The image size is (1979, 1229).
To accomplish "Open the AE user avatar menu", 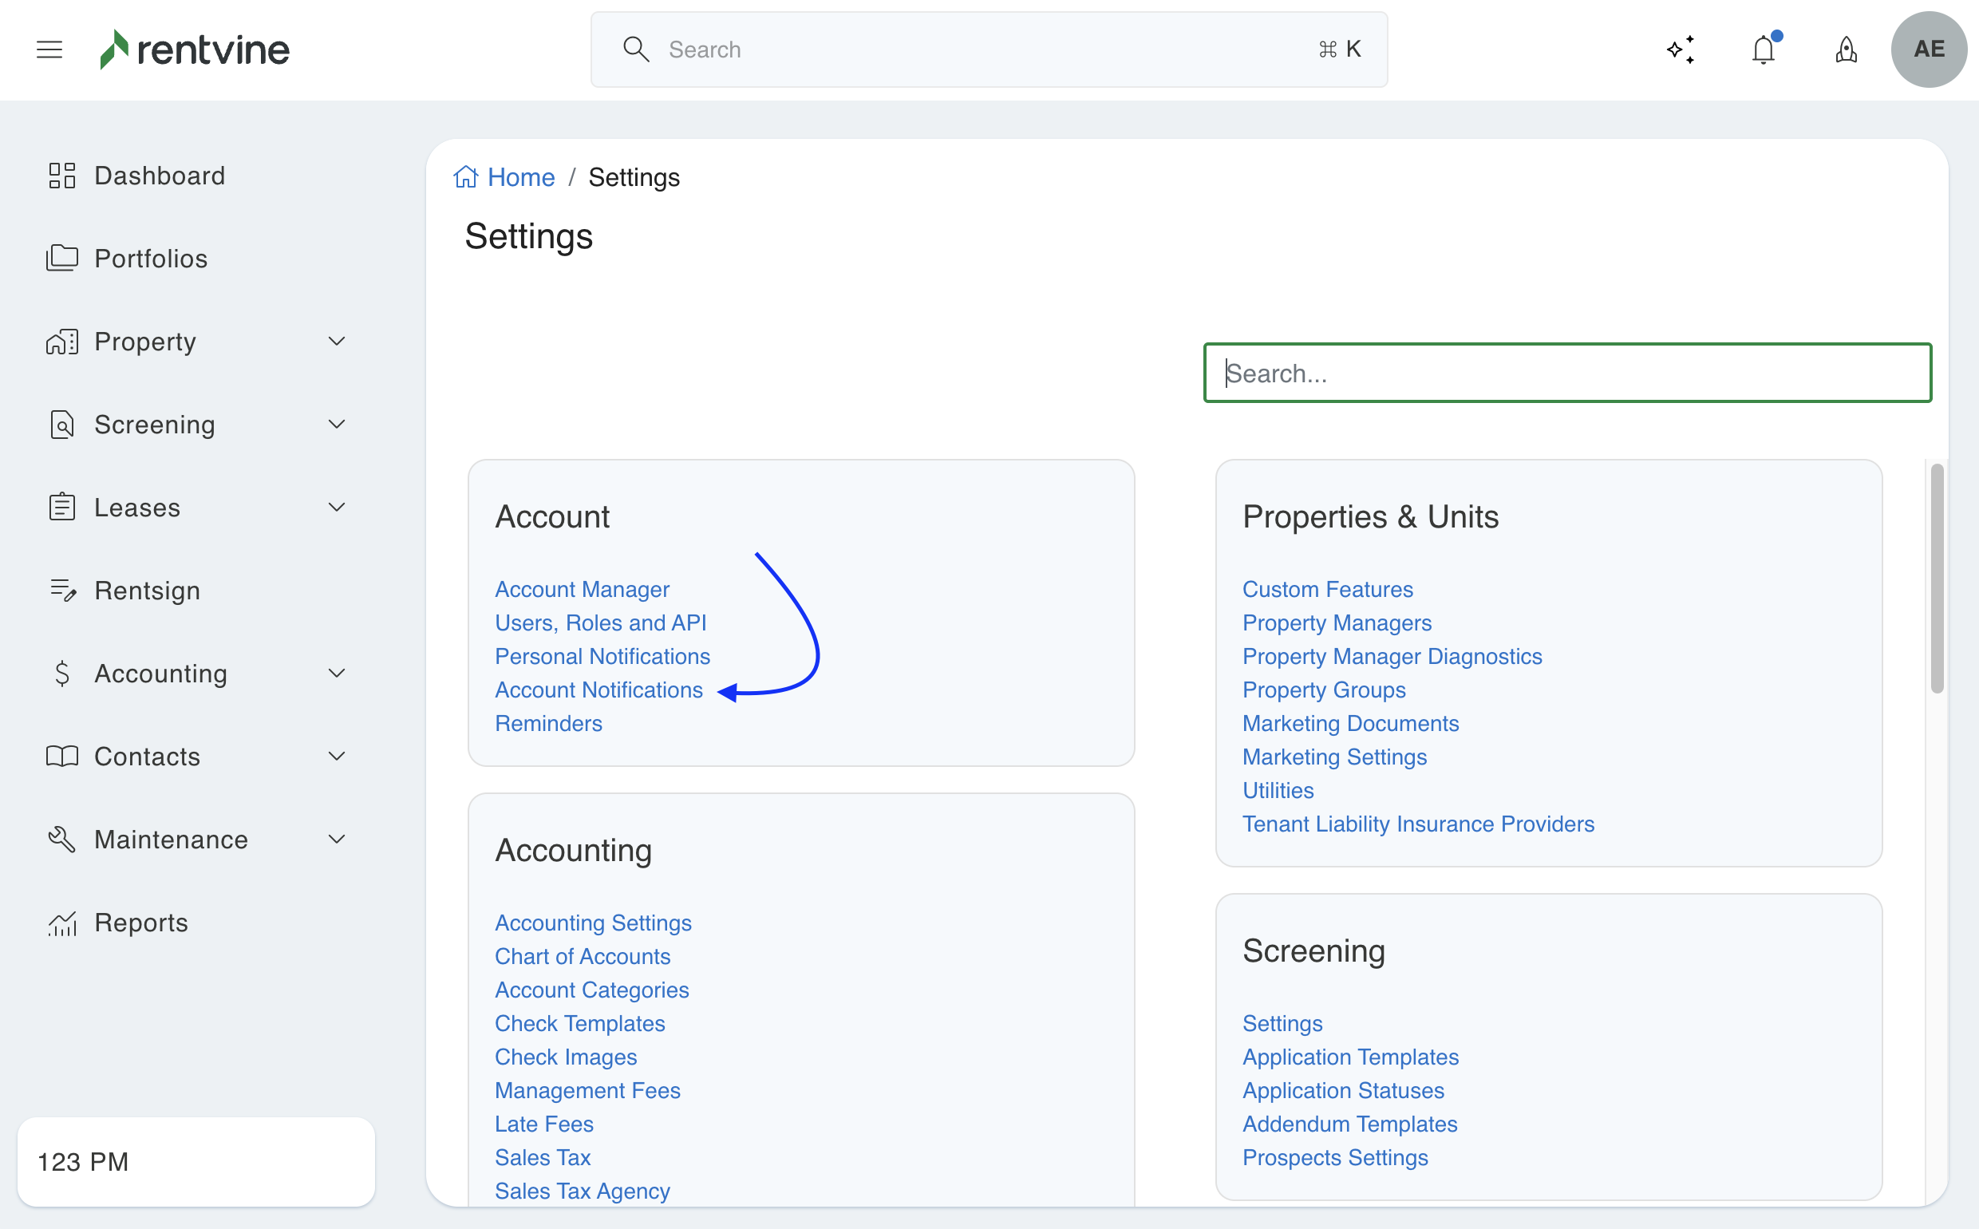I will coord(1928,49).
